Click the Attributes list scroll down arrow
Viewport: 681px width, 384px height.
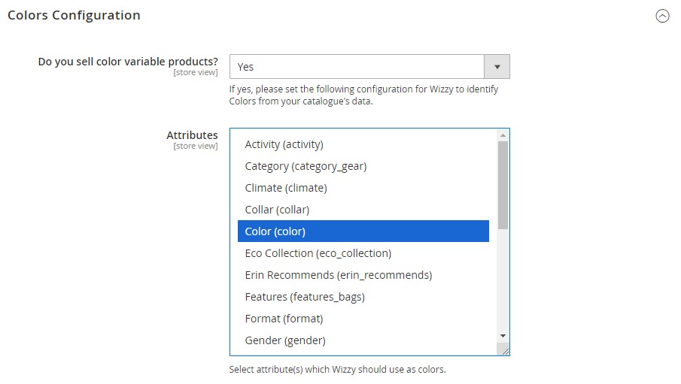pyautogui.click(x=503, y=336)
